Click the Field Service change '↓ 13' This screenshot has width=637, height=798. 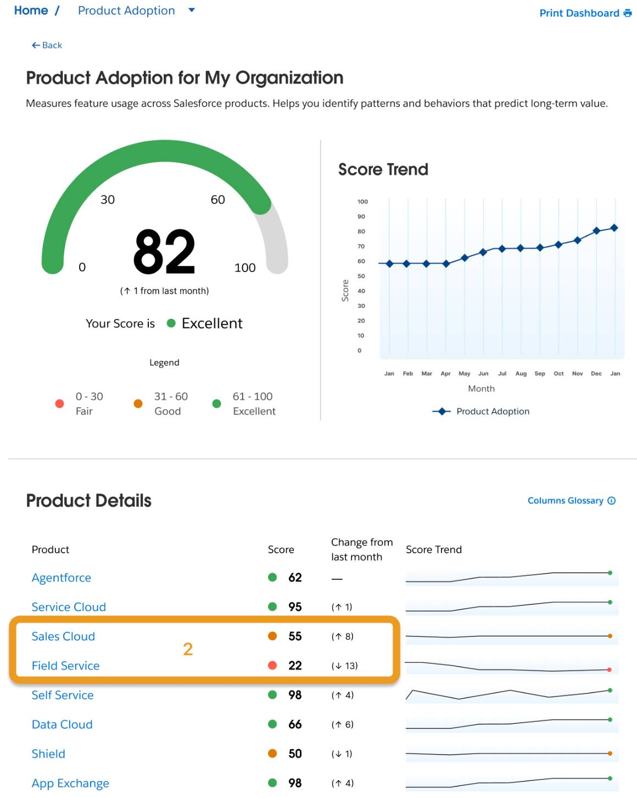pos(344,666)
